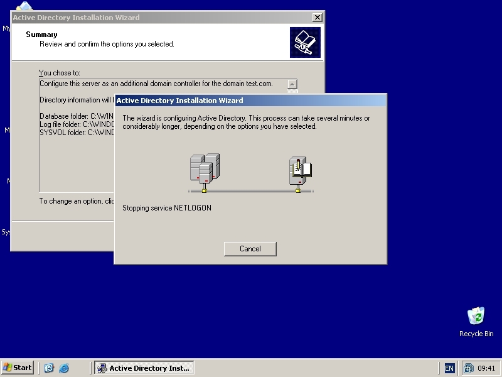Click the 'Database folder' line in summary
This screenshot has width=502, height=377.
coord(77,116)
